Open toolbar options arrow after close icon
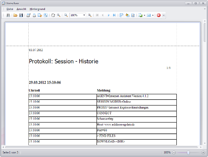Viewport: 208px width, 157px height. pyautogui.click(x=163, y=15)
